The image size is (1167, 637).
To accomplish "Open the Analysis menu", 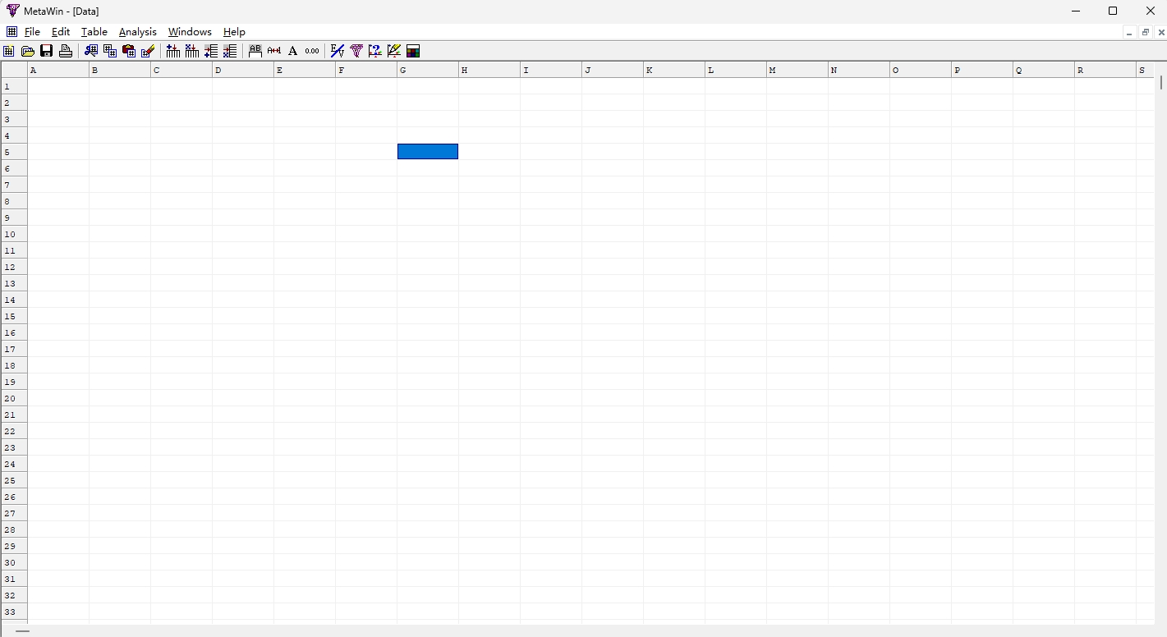I will tap(137, 32).
